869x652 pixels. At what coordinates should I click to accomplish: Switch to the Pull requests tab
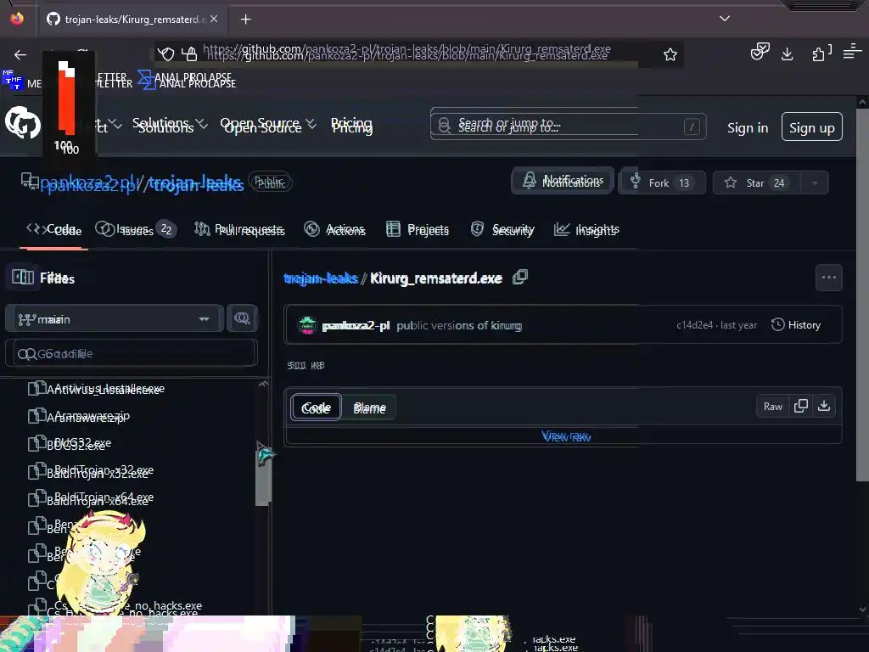coord(239,229)
